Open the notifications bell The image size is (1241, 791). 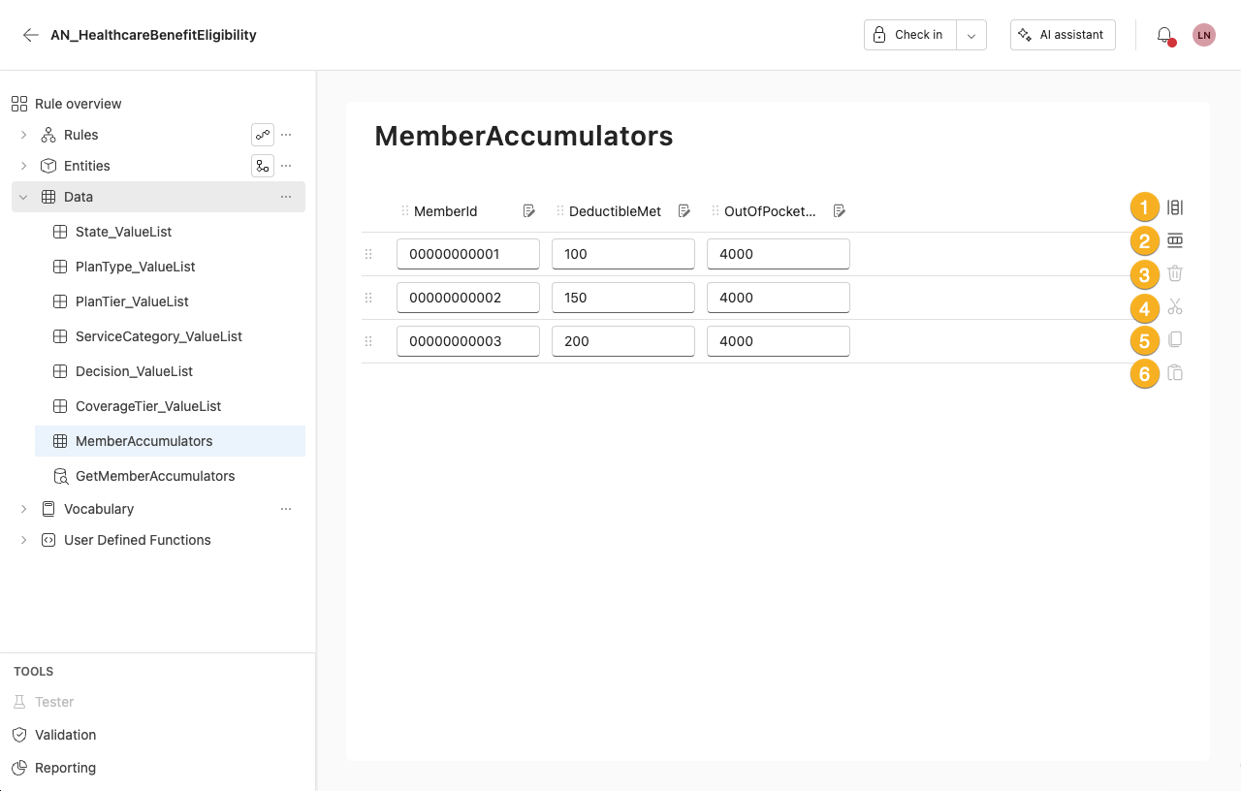point(1164,35)
